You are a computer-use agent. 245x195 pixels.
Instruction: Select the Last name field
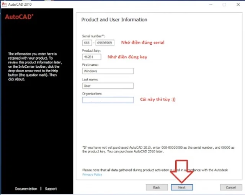click(x=108, y=86)
